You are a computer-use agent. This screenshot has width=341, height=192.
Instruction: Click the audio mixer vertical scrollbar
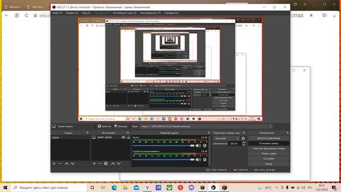209,151
